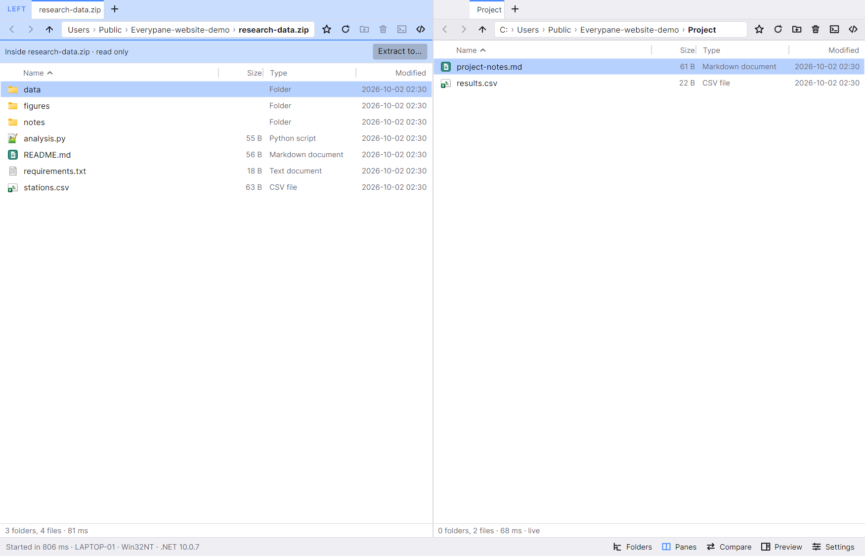865x556 pixels.
Task: Open terminal icon in left pane toolbar
Action: (x=402, y=30)
